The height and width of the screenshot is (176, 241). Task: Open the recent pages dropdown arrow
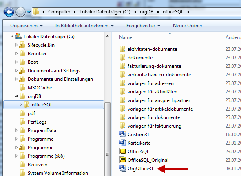(29, 12)
